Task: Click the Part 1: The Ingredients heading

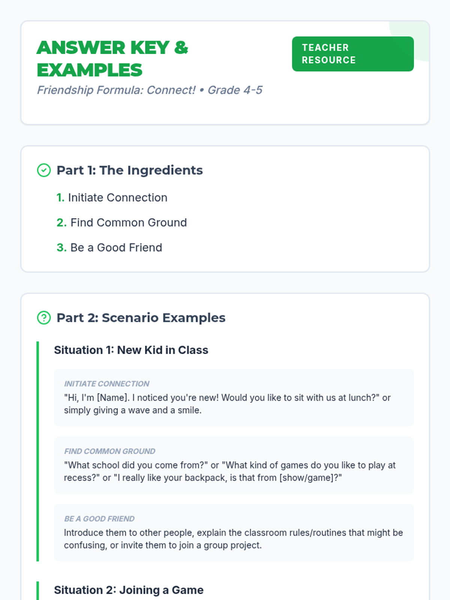Action: click(x=129, y=170)
